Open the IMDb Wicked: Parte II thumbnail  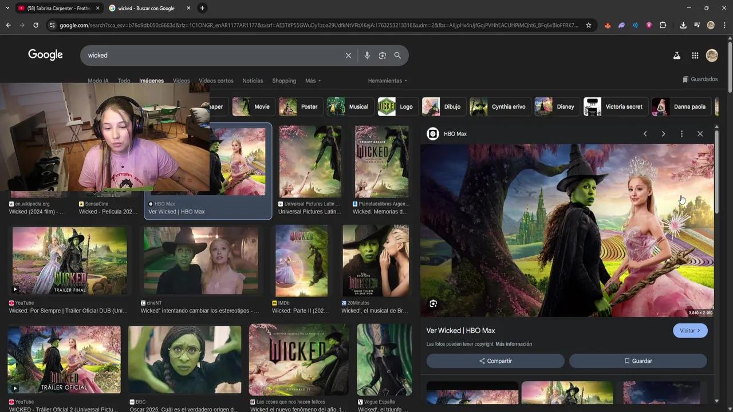coord(301,260)
